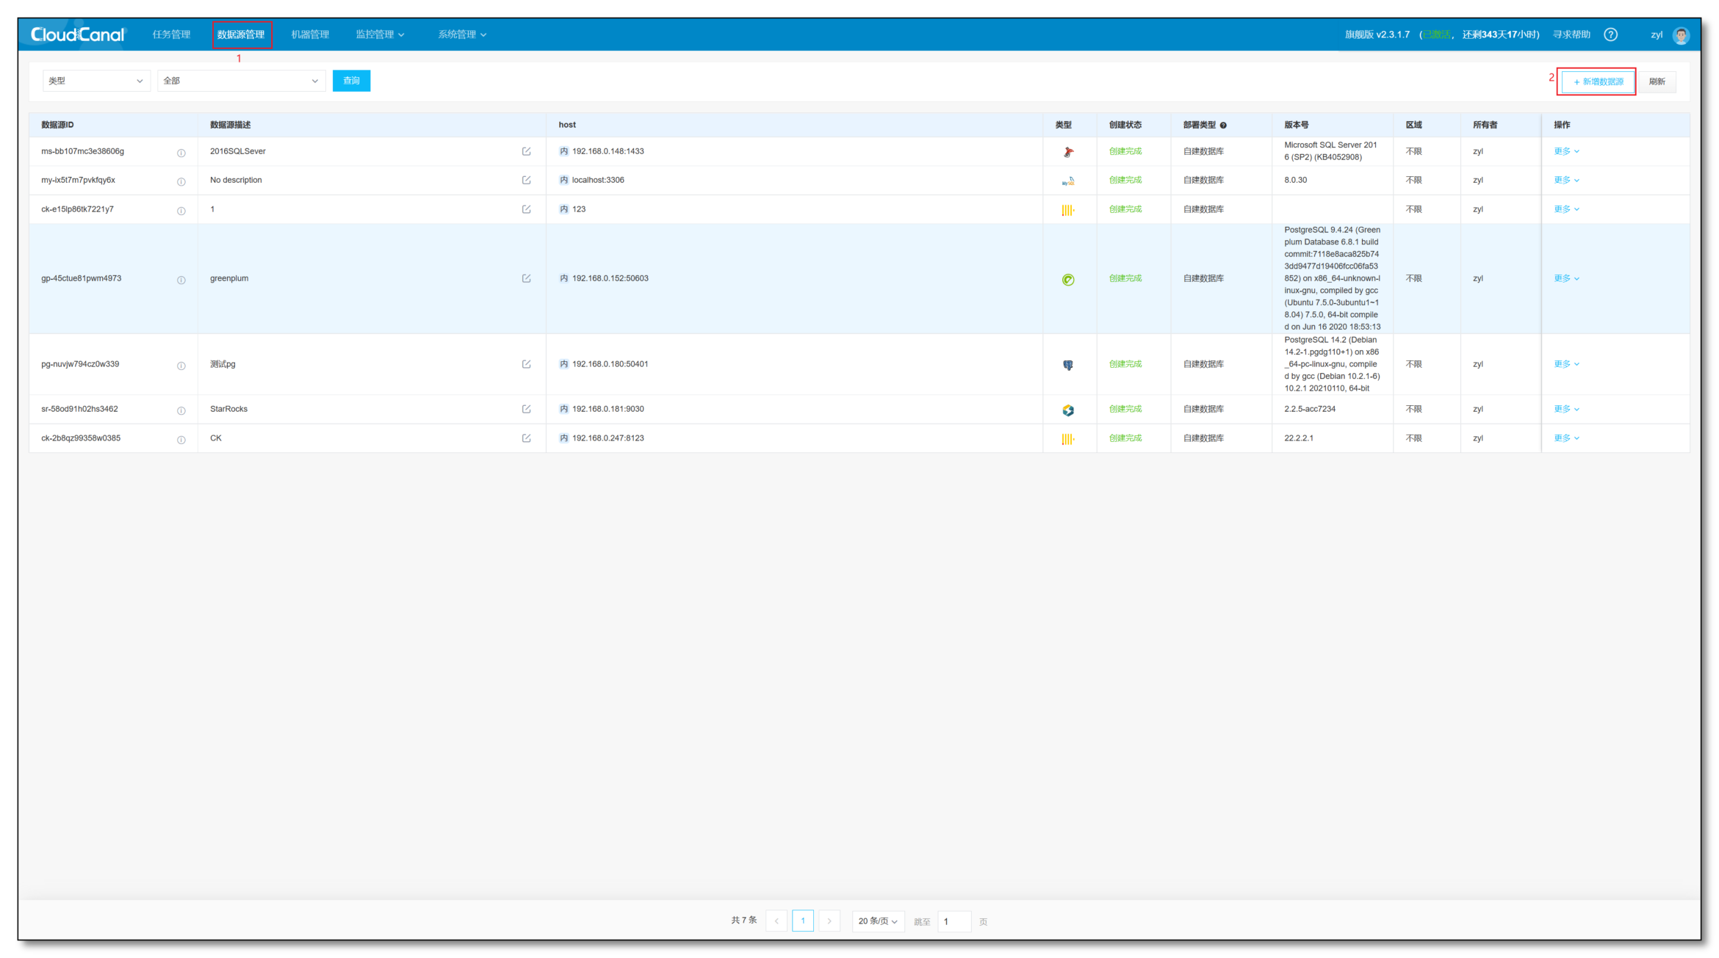This screenshot has height=958, width=1719.
Task: Click the Greenplum type icon in gp-45ctue81pwm4973 row
Action: coord(1069,279)
